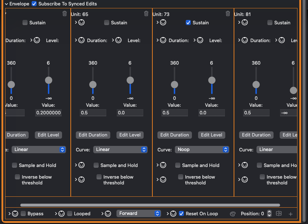Click the split view icon near Position
The width and height of the screenshot is (308, 224).
279,214
